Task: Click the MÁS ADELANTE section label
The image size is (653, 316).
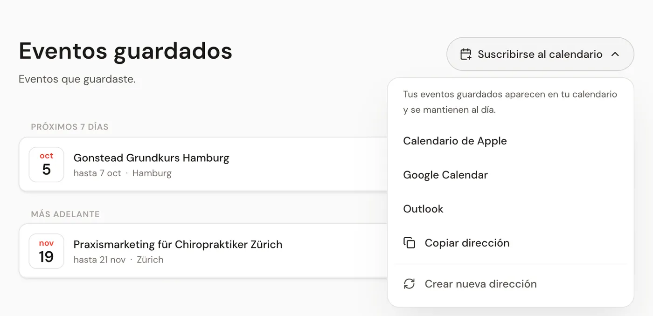Action: pyautogui.click(x=65, y=214)
